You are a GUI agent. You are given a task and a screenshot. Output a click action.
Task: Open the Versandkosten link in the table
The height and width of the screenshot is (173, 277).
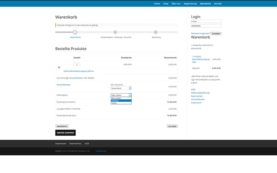63,85
